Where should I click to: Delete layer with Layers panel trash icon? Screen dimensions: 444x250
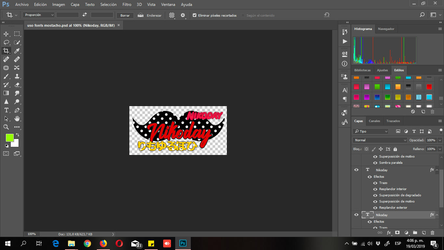point(432,233)
